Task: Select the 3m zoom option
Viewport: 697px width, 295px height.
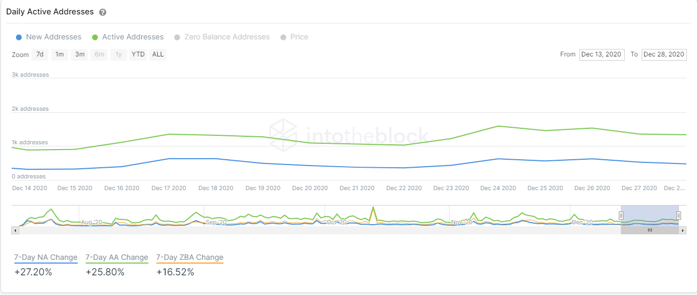Action: click(x=80, y=54)
